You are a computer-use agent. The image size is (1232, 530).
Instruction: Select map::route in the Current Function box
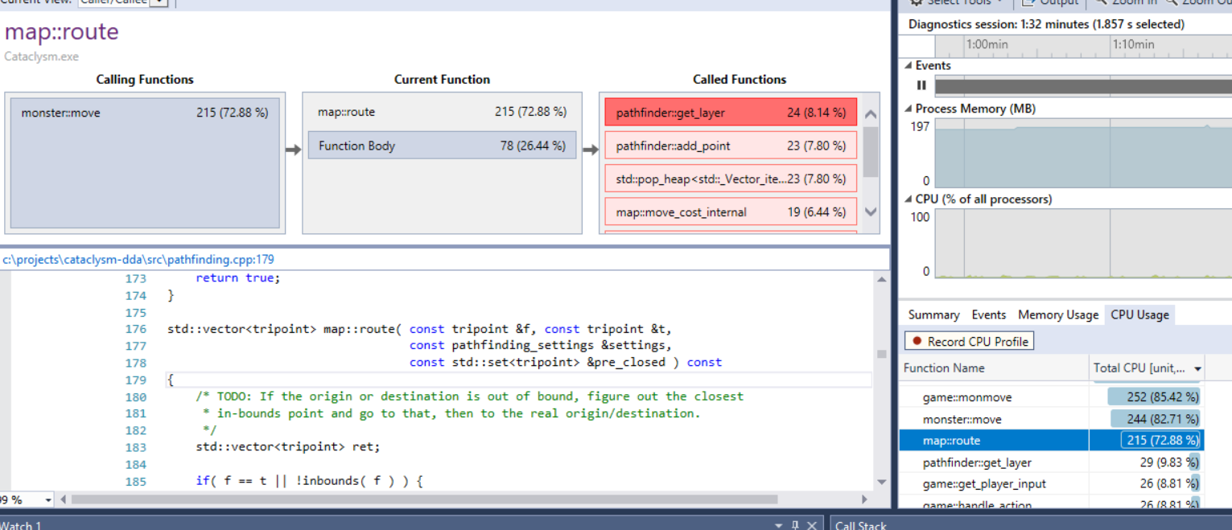(442, 112)
